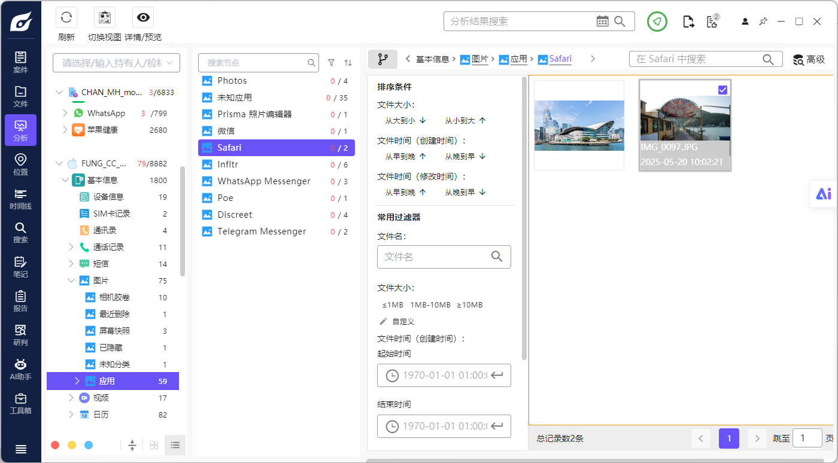Click the red color tag dot
Image resolution: width=838 pixels, height=463 pixels.
55,445
